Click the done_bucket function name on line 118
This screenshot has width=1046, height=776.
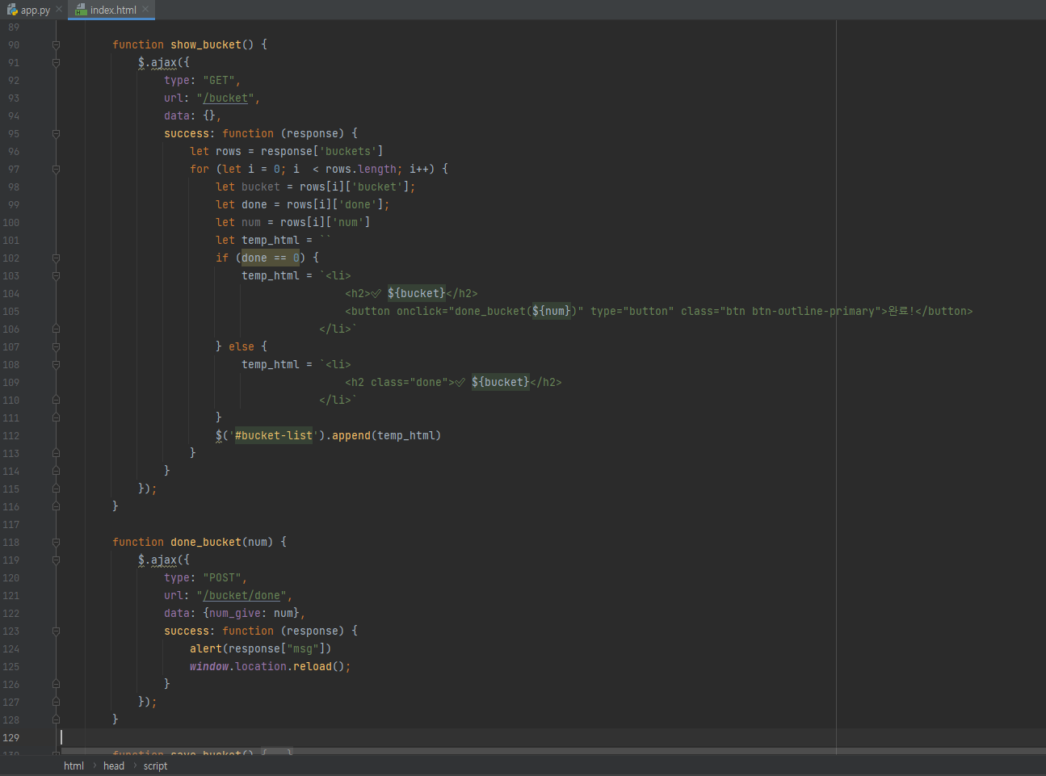pyautogui.click(x=206, y=542)
